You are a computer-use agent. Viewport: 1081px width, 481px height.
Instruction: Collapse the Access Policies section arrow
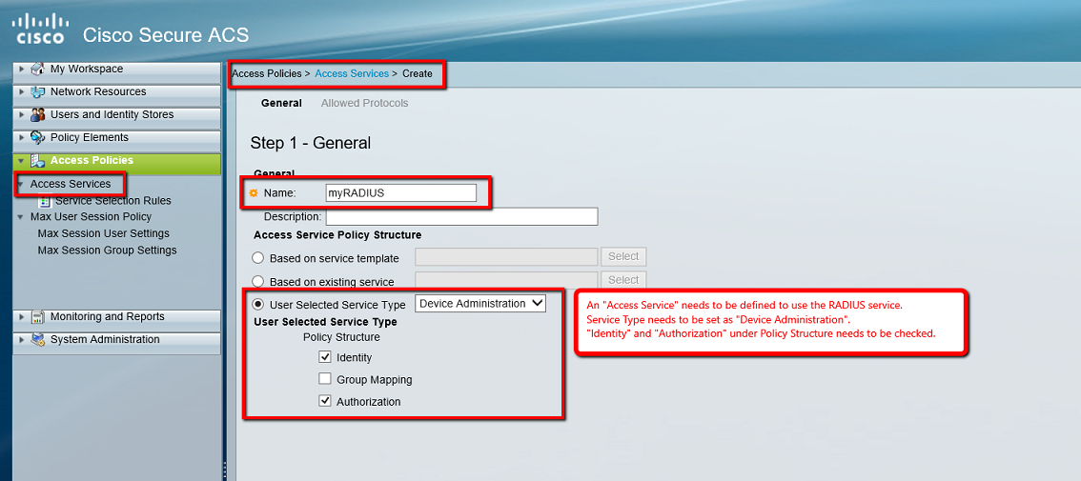[22, 161]
